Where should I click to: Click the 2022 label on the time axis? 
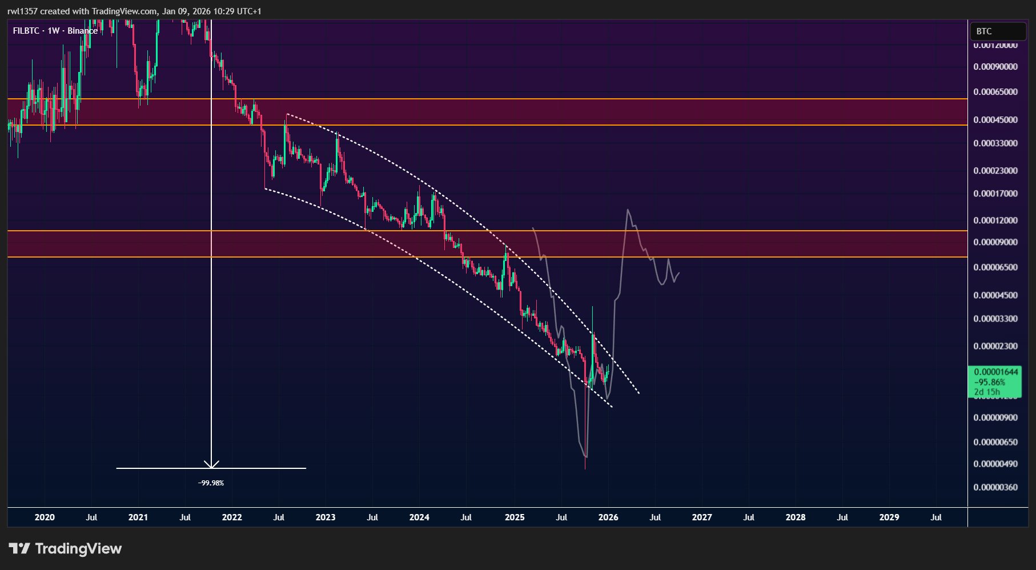(x=232, y=517)
